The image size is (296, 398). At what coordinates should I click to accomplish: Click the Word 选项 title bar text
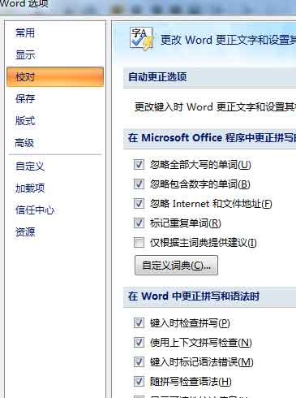pyautogui.click(x=24, y=3)
